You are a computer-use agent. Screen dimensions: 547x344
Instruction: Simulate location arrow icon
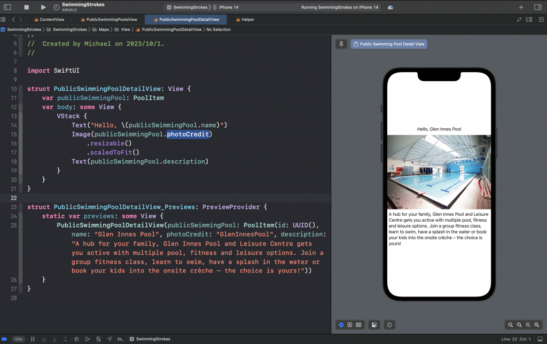click(110, 339)
